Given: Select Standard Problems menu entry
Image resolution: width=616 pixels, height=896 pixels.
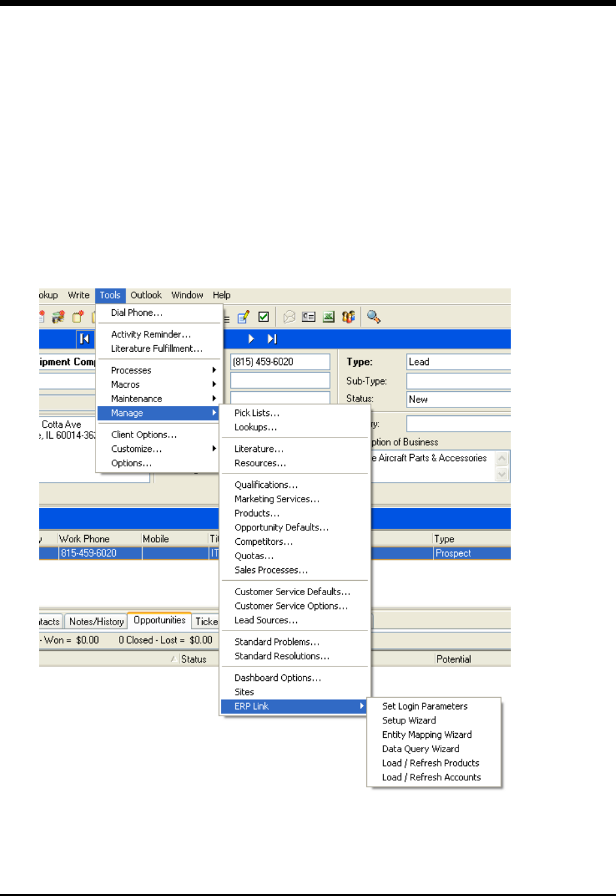Looking at the screenshot, I should click(x=294, y=642).
